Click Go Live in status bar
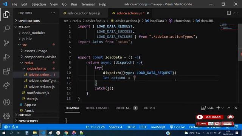The width and height of the screenshot is (242, 136). pos(177,127)
